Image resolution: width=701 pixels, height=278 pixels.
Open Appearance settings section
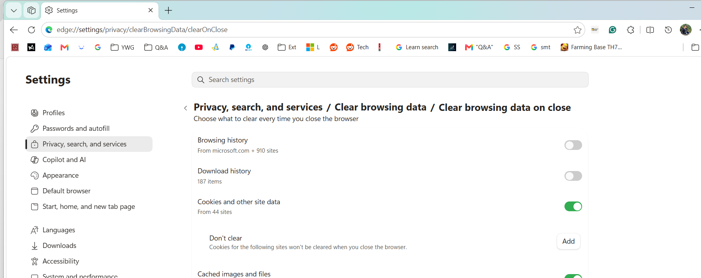pos(89,175)
